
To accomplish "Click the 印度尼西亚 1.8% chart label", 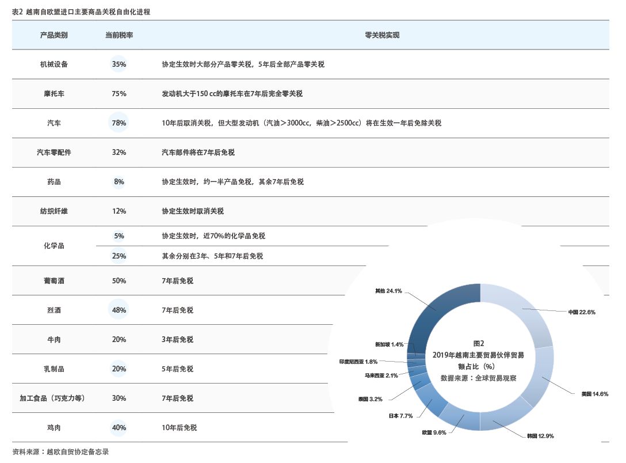I will (x=358, y=362).
